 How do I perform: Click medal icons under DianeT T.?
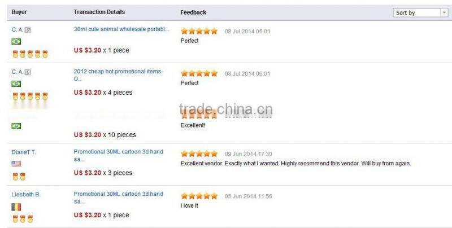[x=19, y=177]
